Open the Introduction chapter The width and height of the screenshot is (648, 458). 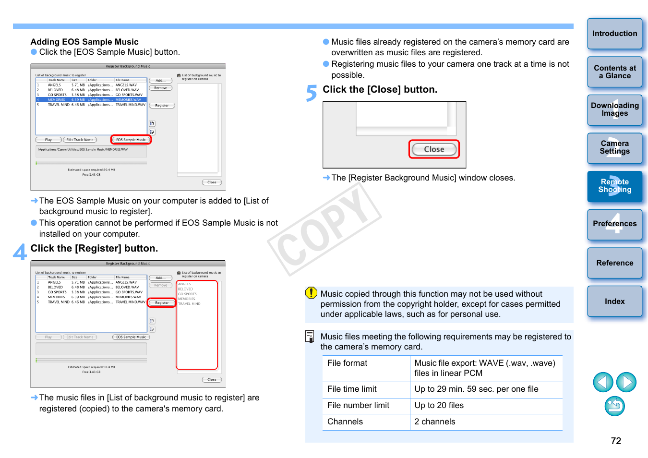[614, 34]
